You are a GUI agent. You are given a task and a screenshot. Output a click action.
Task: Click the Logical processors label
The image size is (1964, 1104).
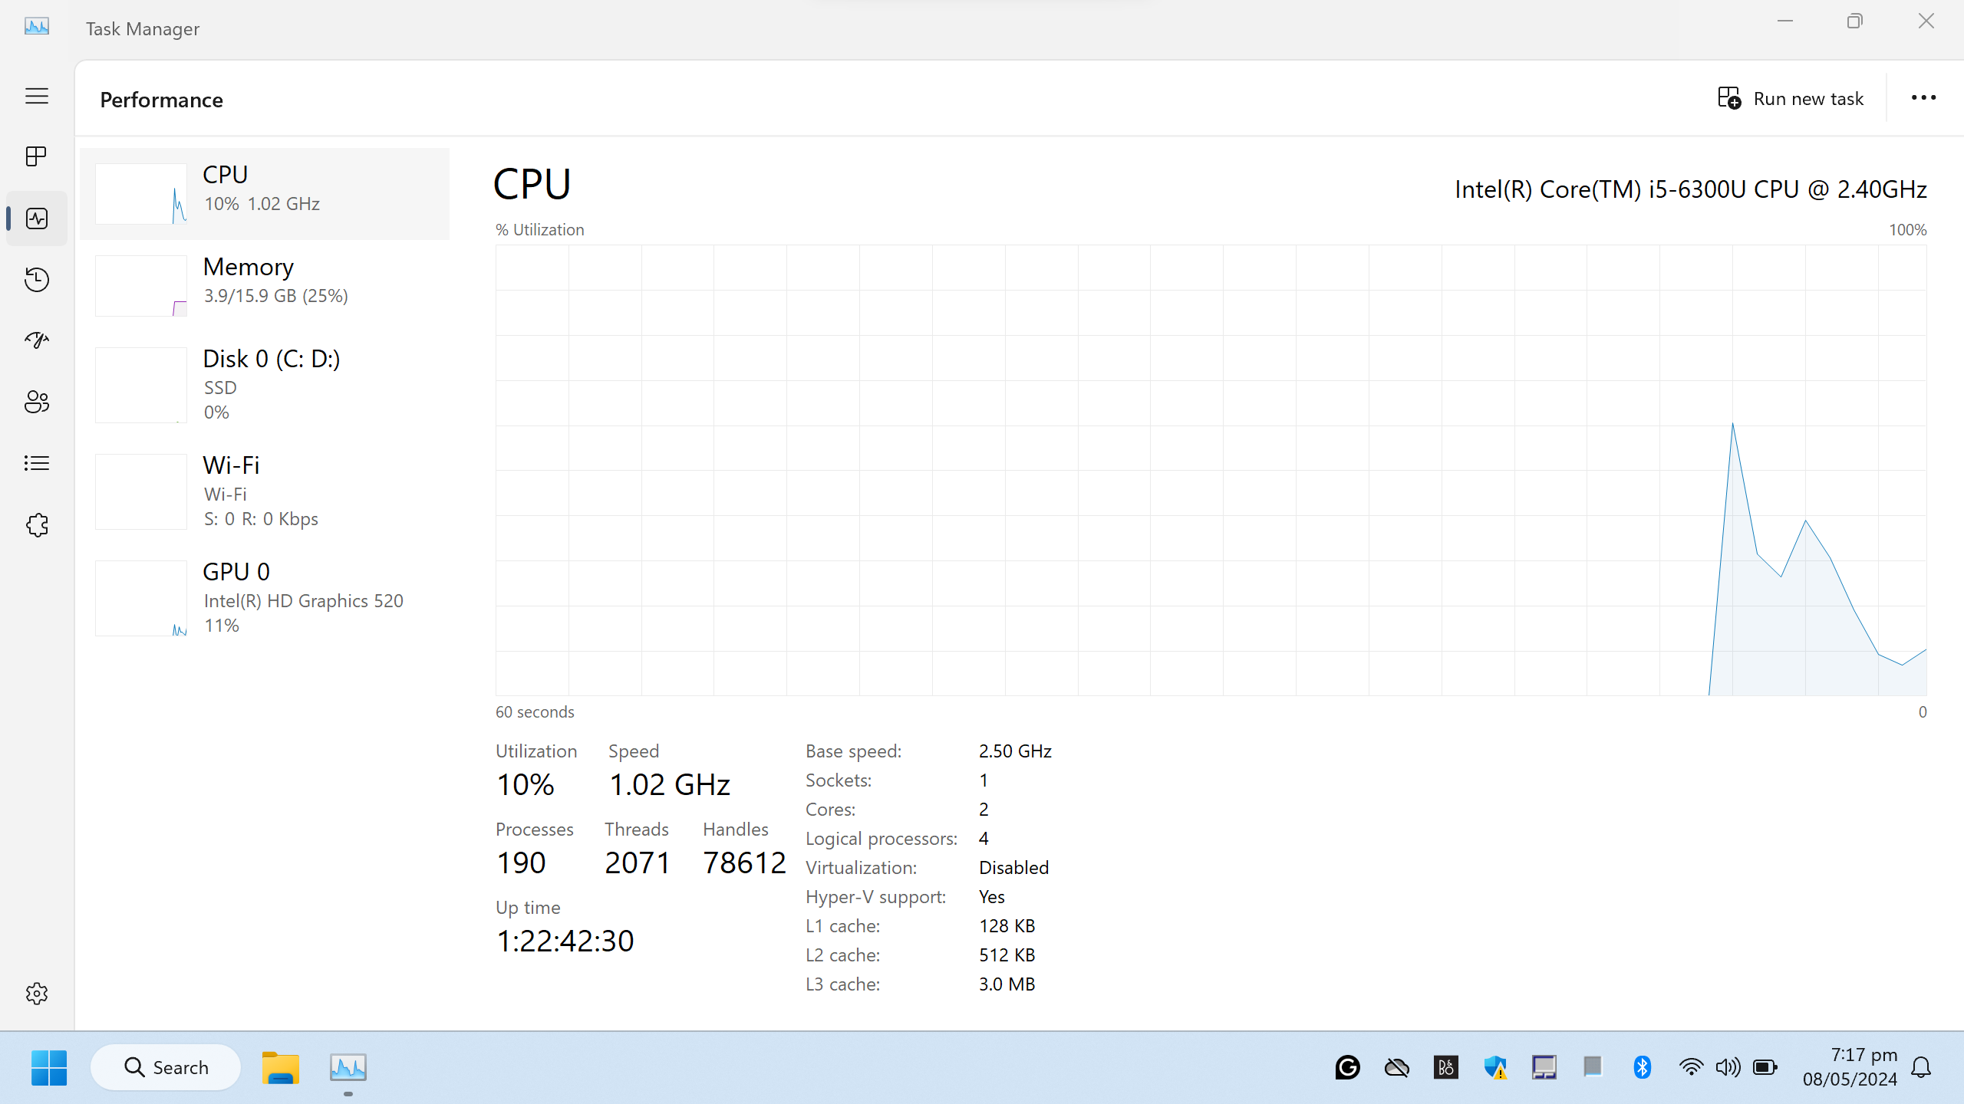[x=881, y=839]
